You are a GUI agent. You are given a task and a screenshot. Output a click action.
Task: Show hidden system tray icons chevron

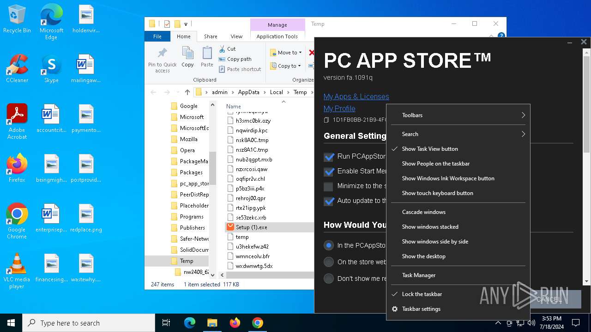[x=498, y=323]
